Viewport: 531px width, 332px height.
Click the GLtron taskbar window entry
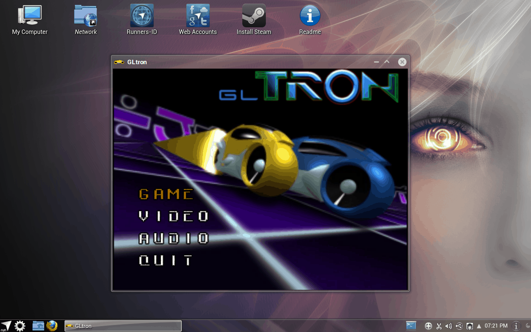[123, 326]
